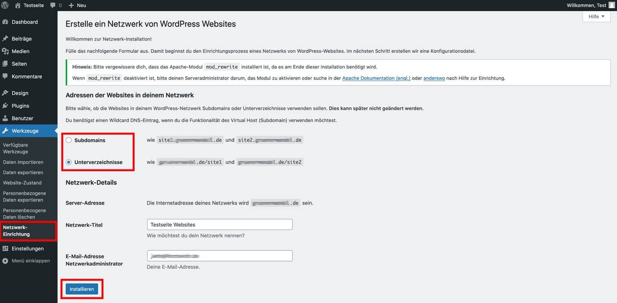Image resolution: width=617 pixels, height=303 pixels.
Task: Click the Unterverzeichnisse label text
Action: 98,162
